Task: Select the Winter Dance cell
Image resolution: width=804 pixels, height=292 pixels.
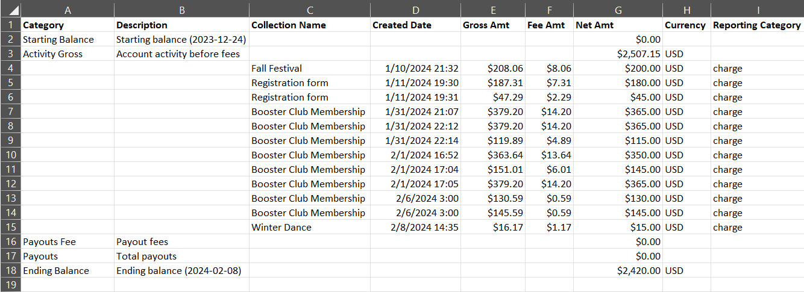Action: (310, 228)
